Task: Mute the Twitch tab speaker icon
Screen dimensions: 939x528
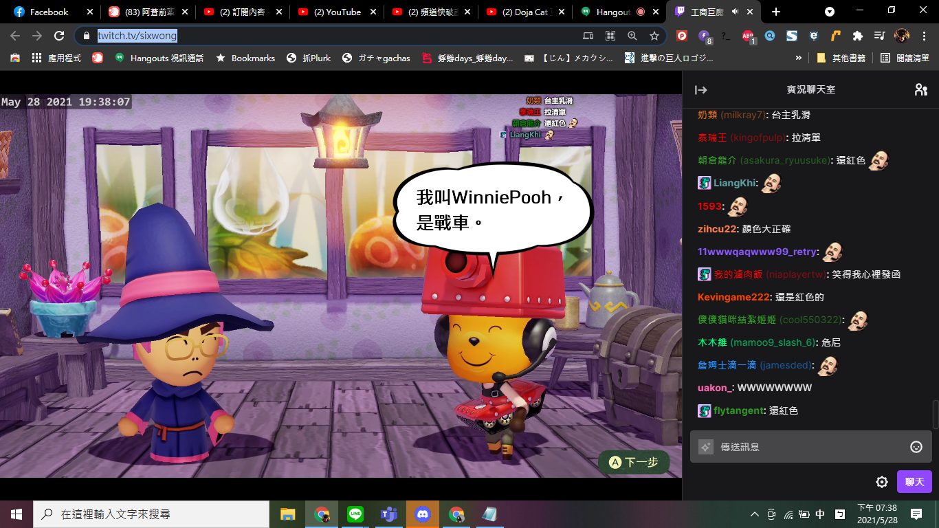Action: click(x=735, y=12)
